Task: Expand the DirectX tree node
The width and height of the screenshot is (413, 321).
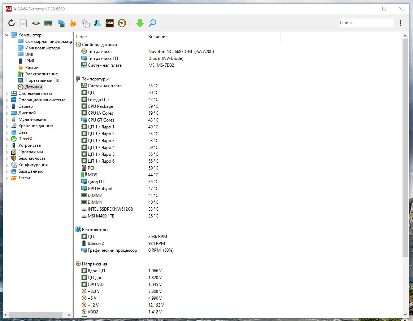Action: (x=7, y=139)
